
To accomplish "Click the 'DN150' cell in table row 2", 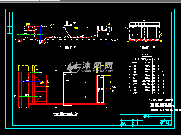I will pos(147,66).
